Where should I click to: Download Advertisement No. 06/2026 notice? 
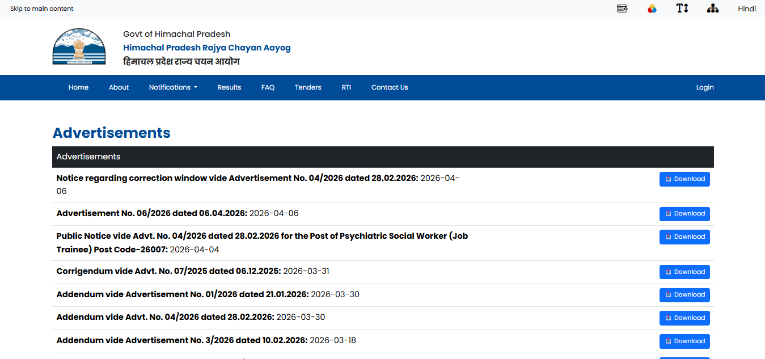[x=684, y=214]
